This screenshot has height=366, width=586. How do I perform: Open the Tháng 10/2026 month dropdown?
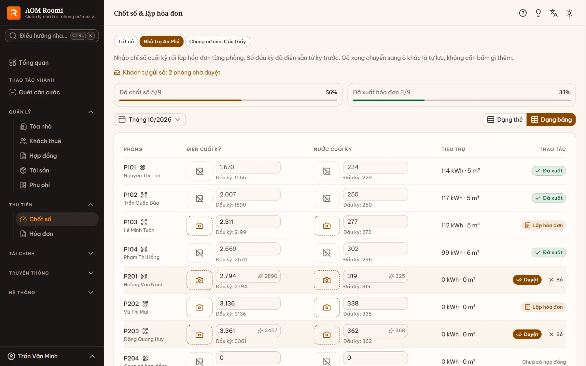(x=150, y=119)
